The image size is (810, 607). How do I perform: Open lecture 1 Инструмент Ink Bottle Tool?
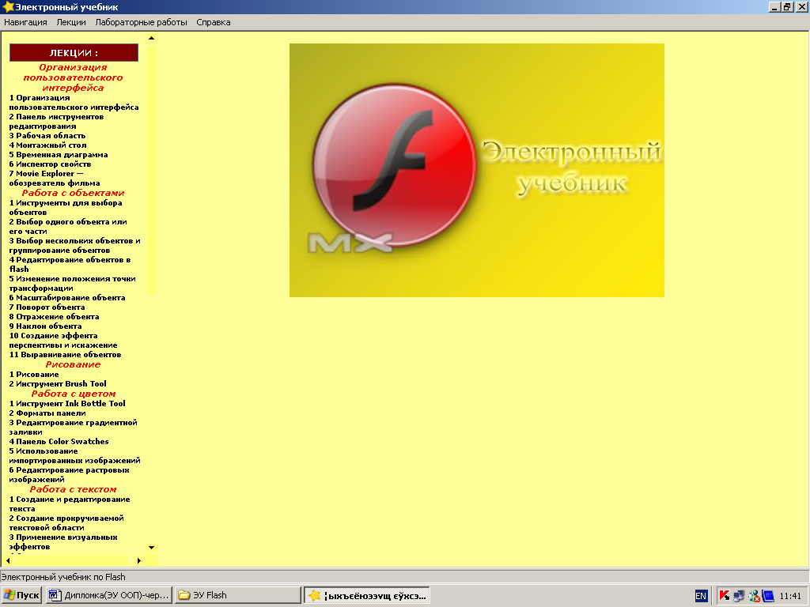(67, 404)
